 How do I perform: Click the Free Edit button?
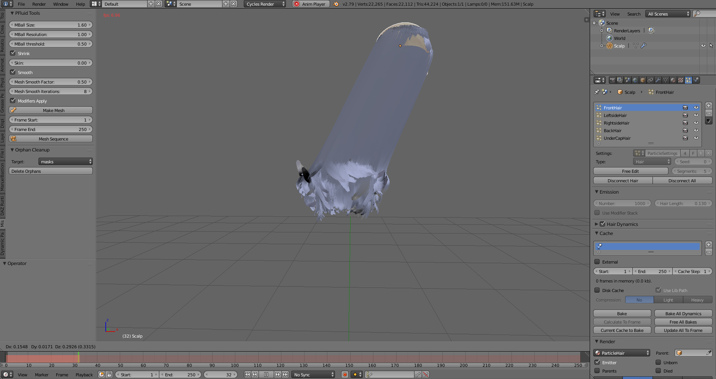(630, 171)
